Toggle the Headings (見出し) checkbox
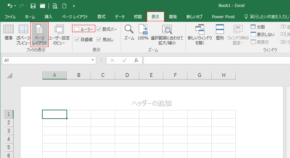The height and width of the screenshot is (158, 290). point(99,39)
